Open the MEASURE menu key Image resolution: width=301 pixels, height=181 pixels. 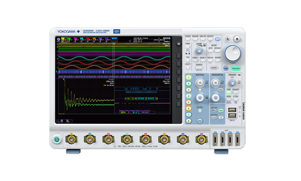pos(195,39)
